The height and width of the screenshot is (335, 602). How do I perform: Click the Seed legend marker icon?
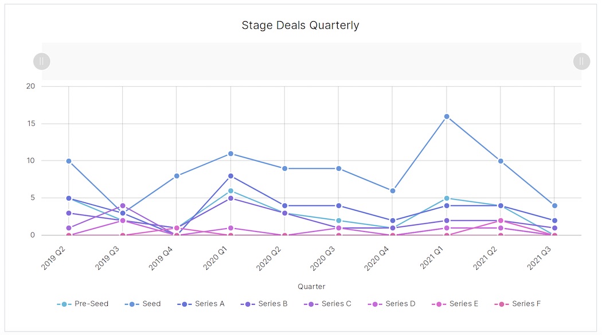pyautogui.click(x=131, y=303)
